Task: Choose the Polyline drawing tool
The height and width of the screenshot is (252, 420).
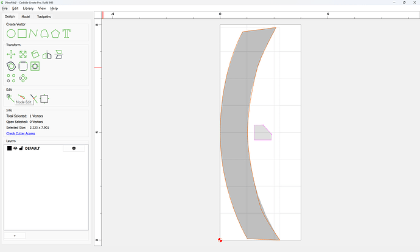Action: click(x=33, y=33)
